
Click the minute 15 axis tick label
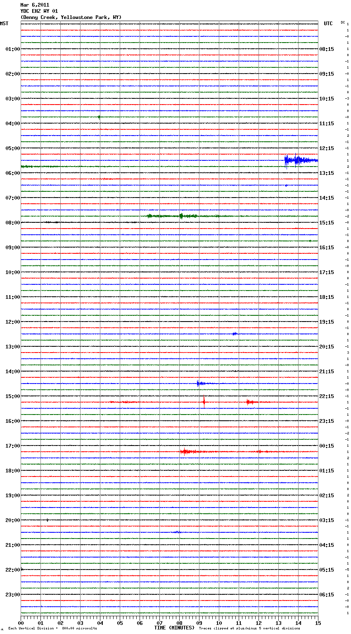click(x=318, y=623)
